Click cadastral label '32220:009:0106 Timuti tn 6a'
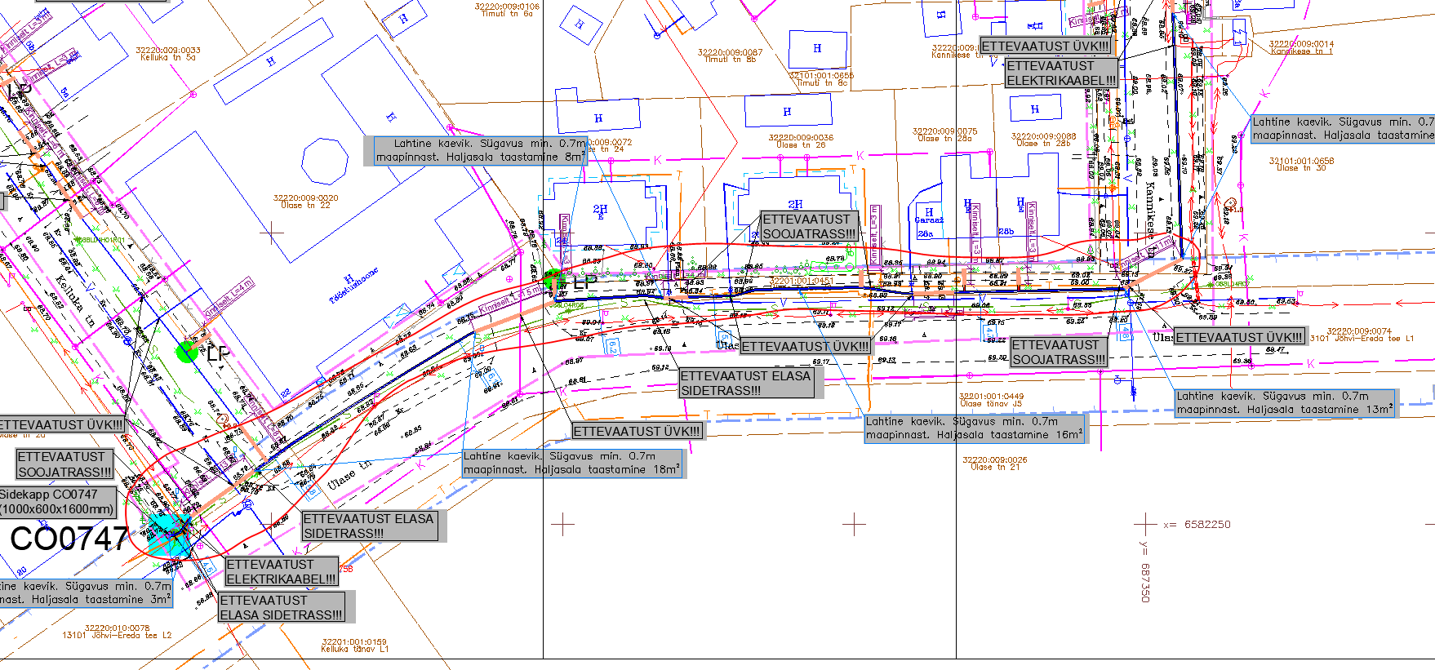This screenshot has height=670, width=1435. coord(507,10)
